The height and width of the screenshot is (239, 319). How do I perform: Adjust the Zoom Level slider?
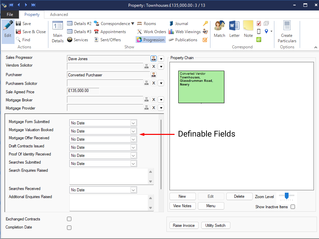click(x=287, y=196)
